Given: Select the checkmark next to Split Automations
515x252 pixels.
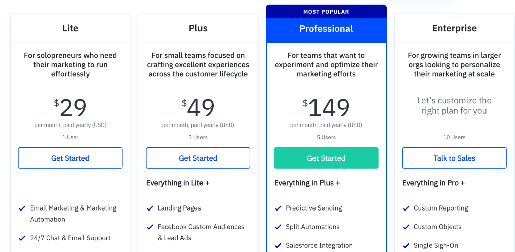Looking at the screenshot, I should pyautogui.click(x=278, y=227).
